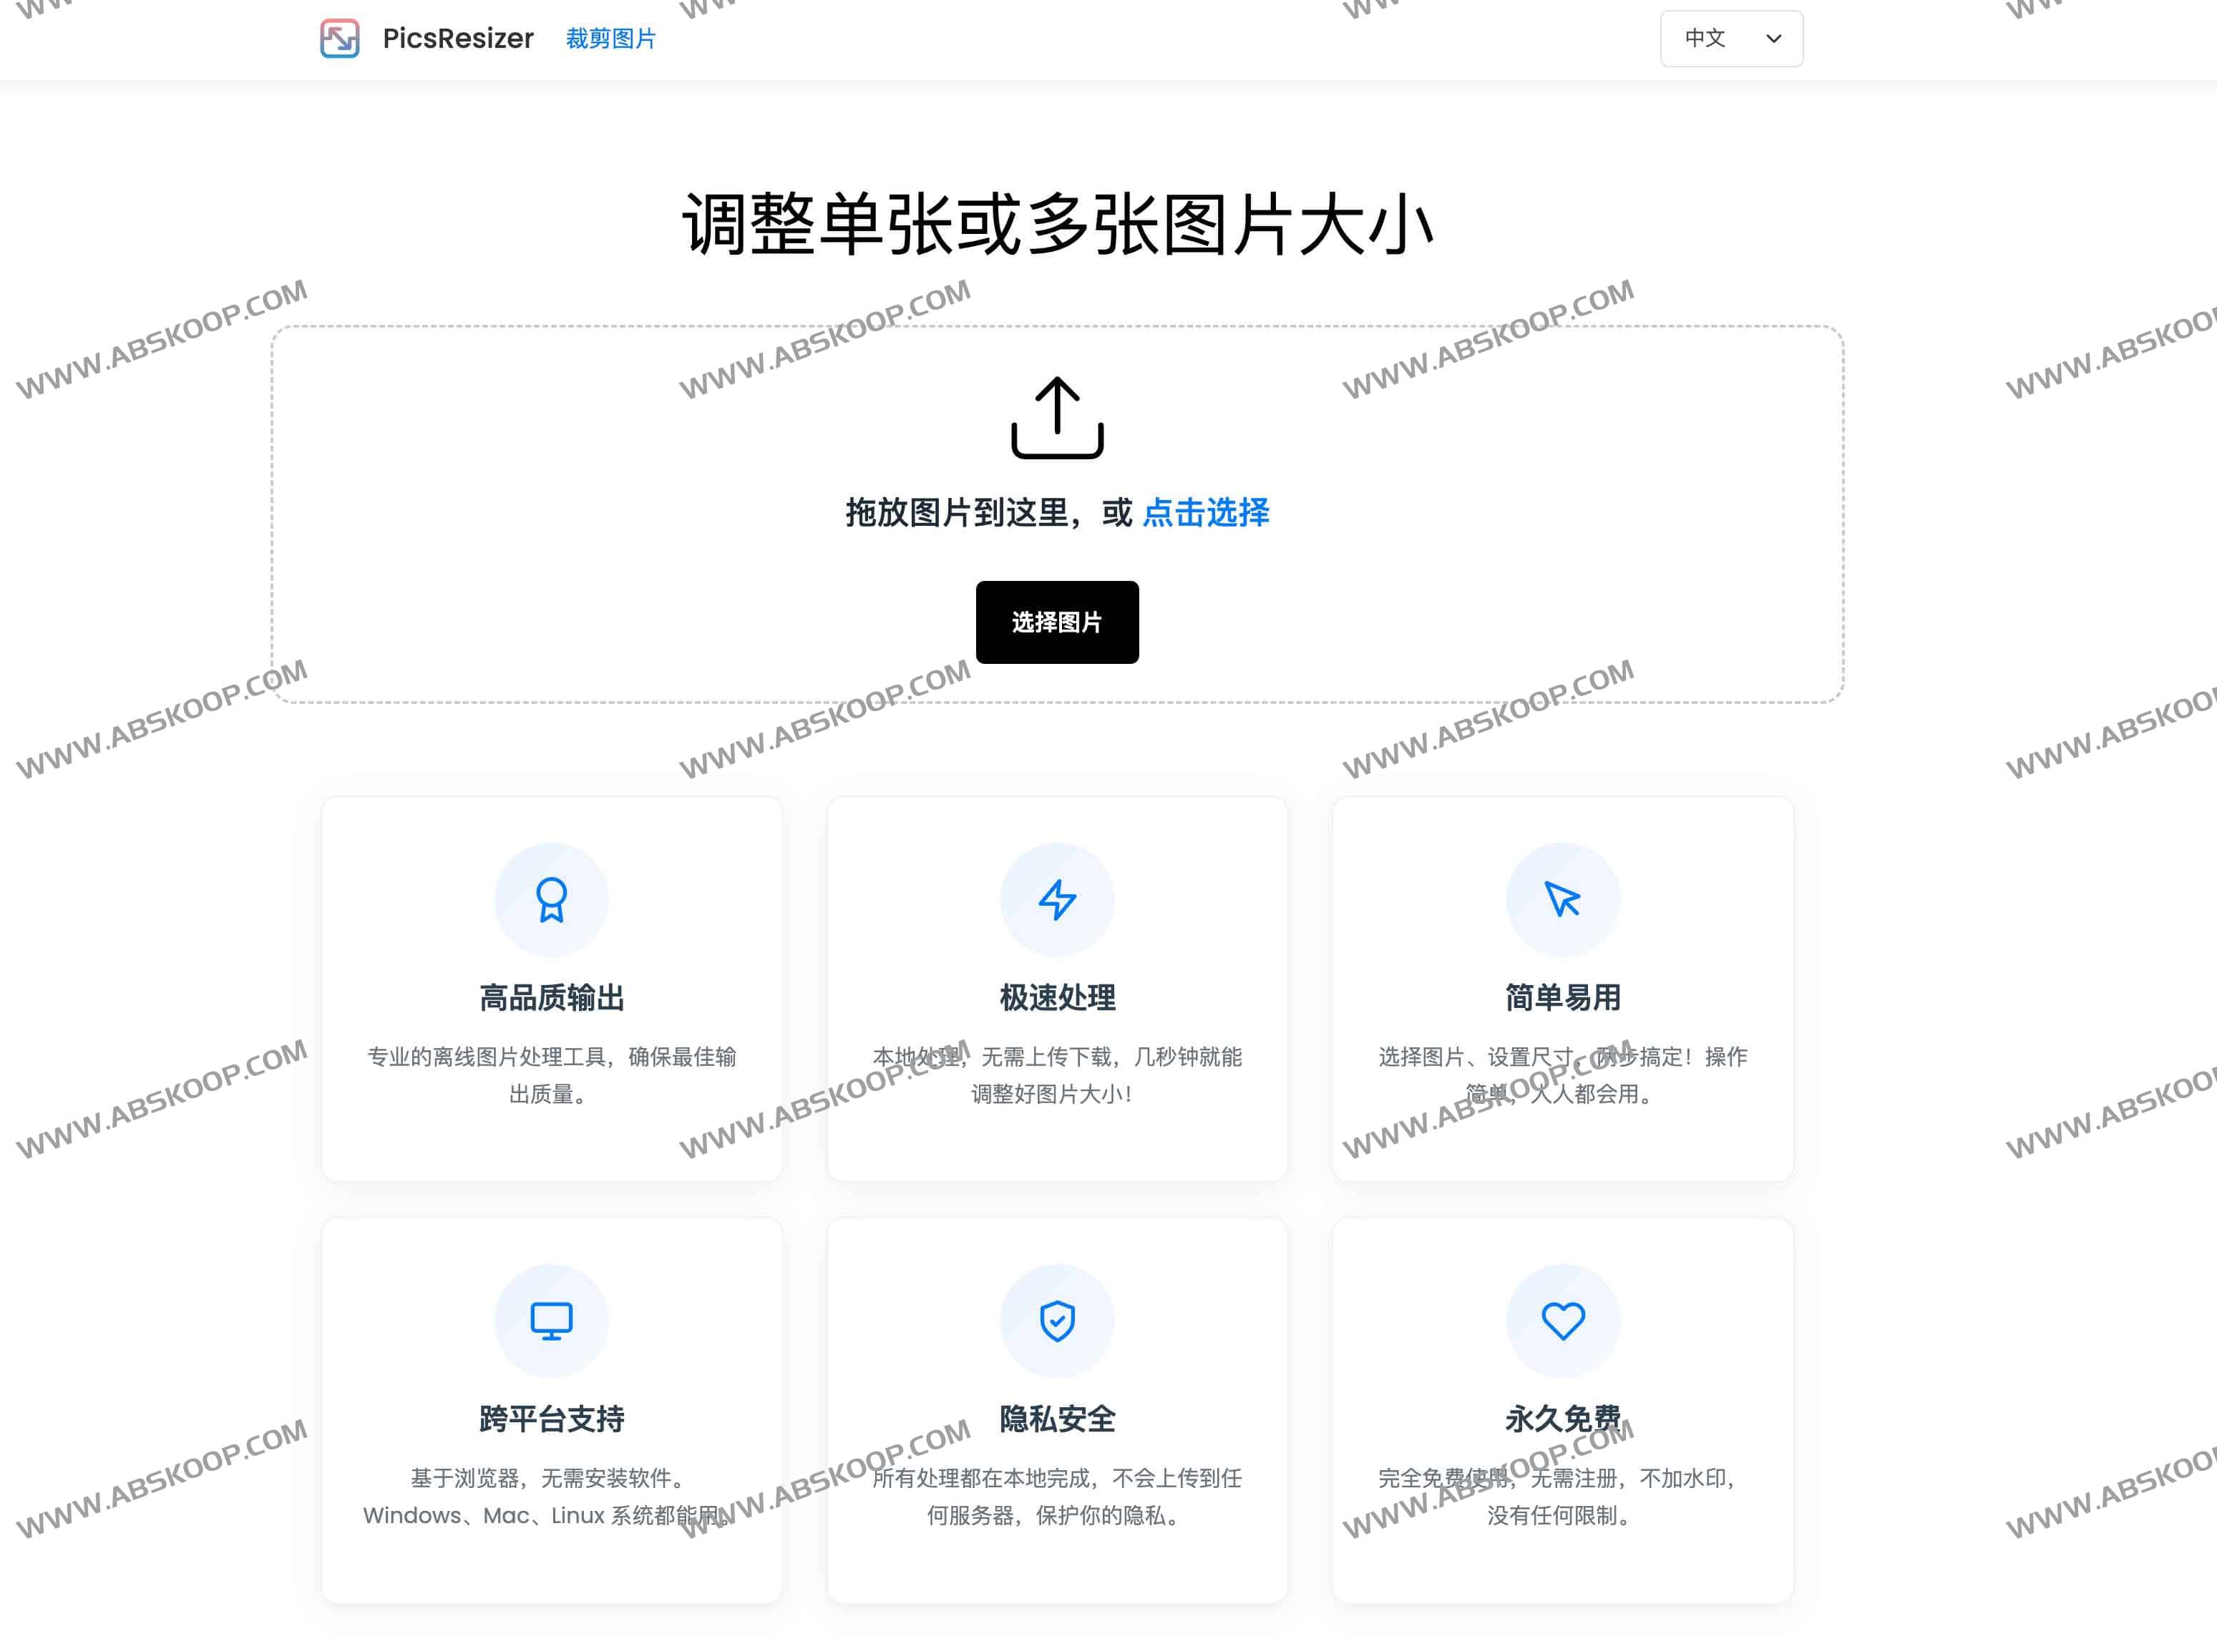
Task: Click the language dropdown chevron arrow
Action: [x=1773, y=39]
